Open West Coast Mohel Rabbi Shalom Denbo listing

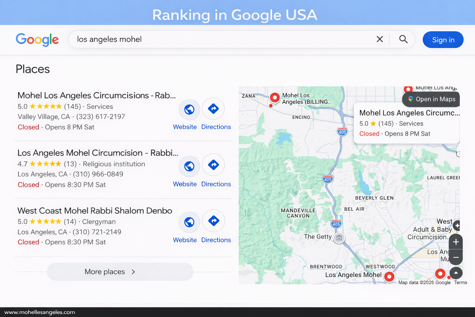(x=95, y=211)
